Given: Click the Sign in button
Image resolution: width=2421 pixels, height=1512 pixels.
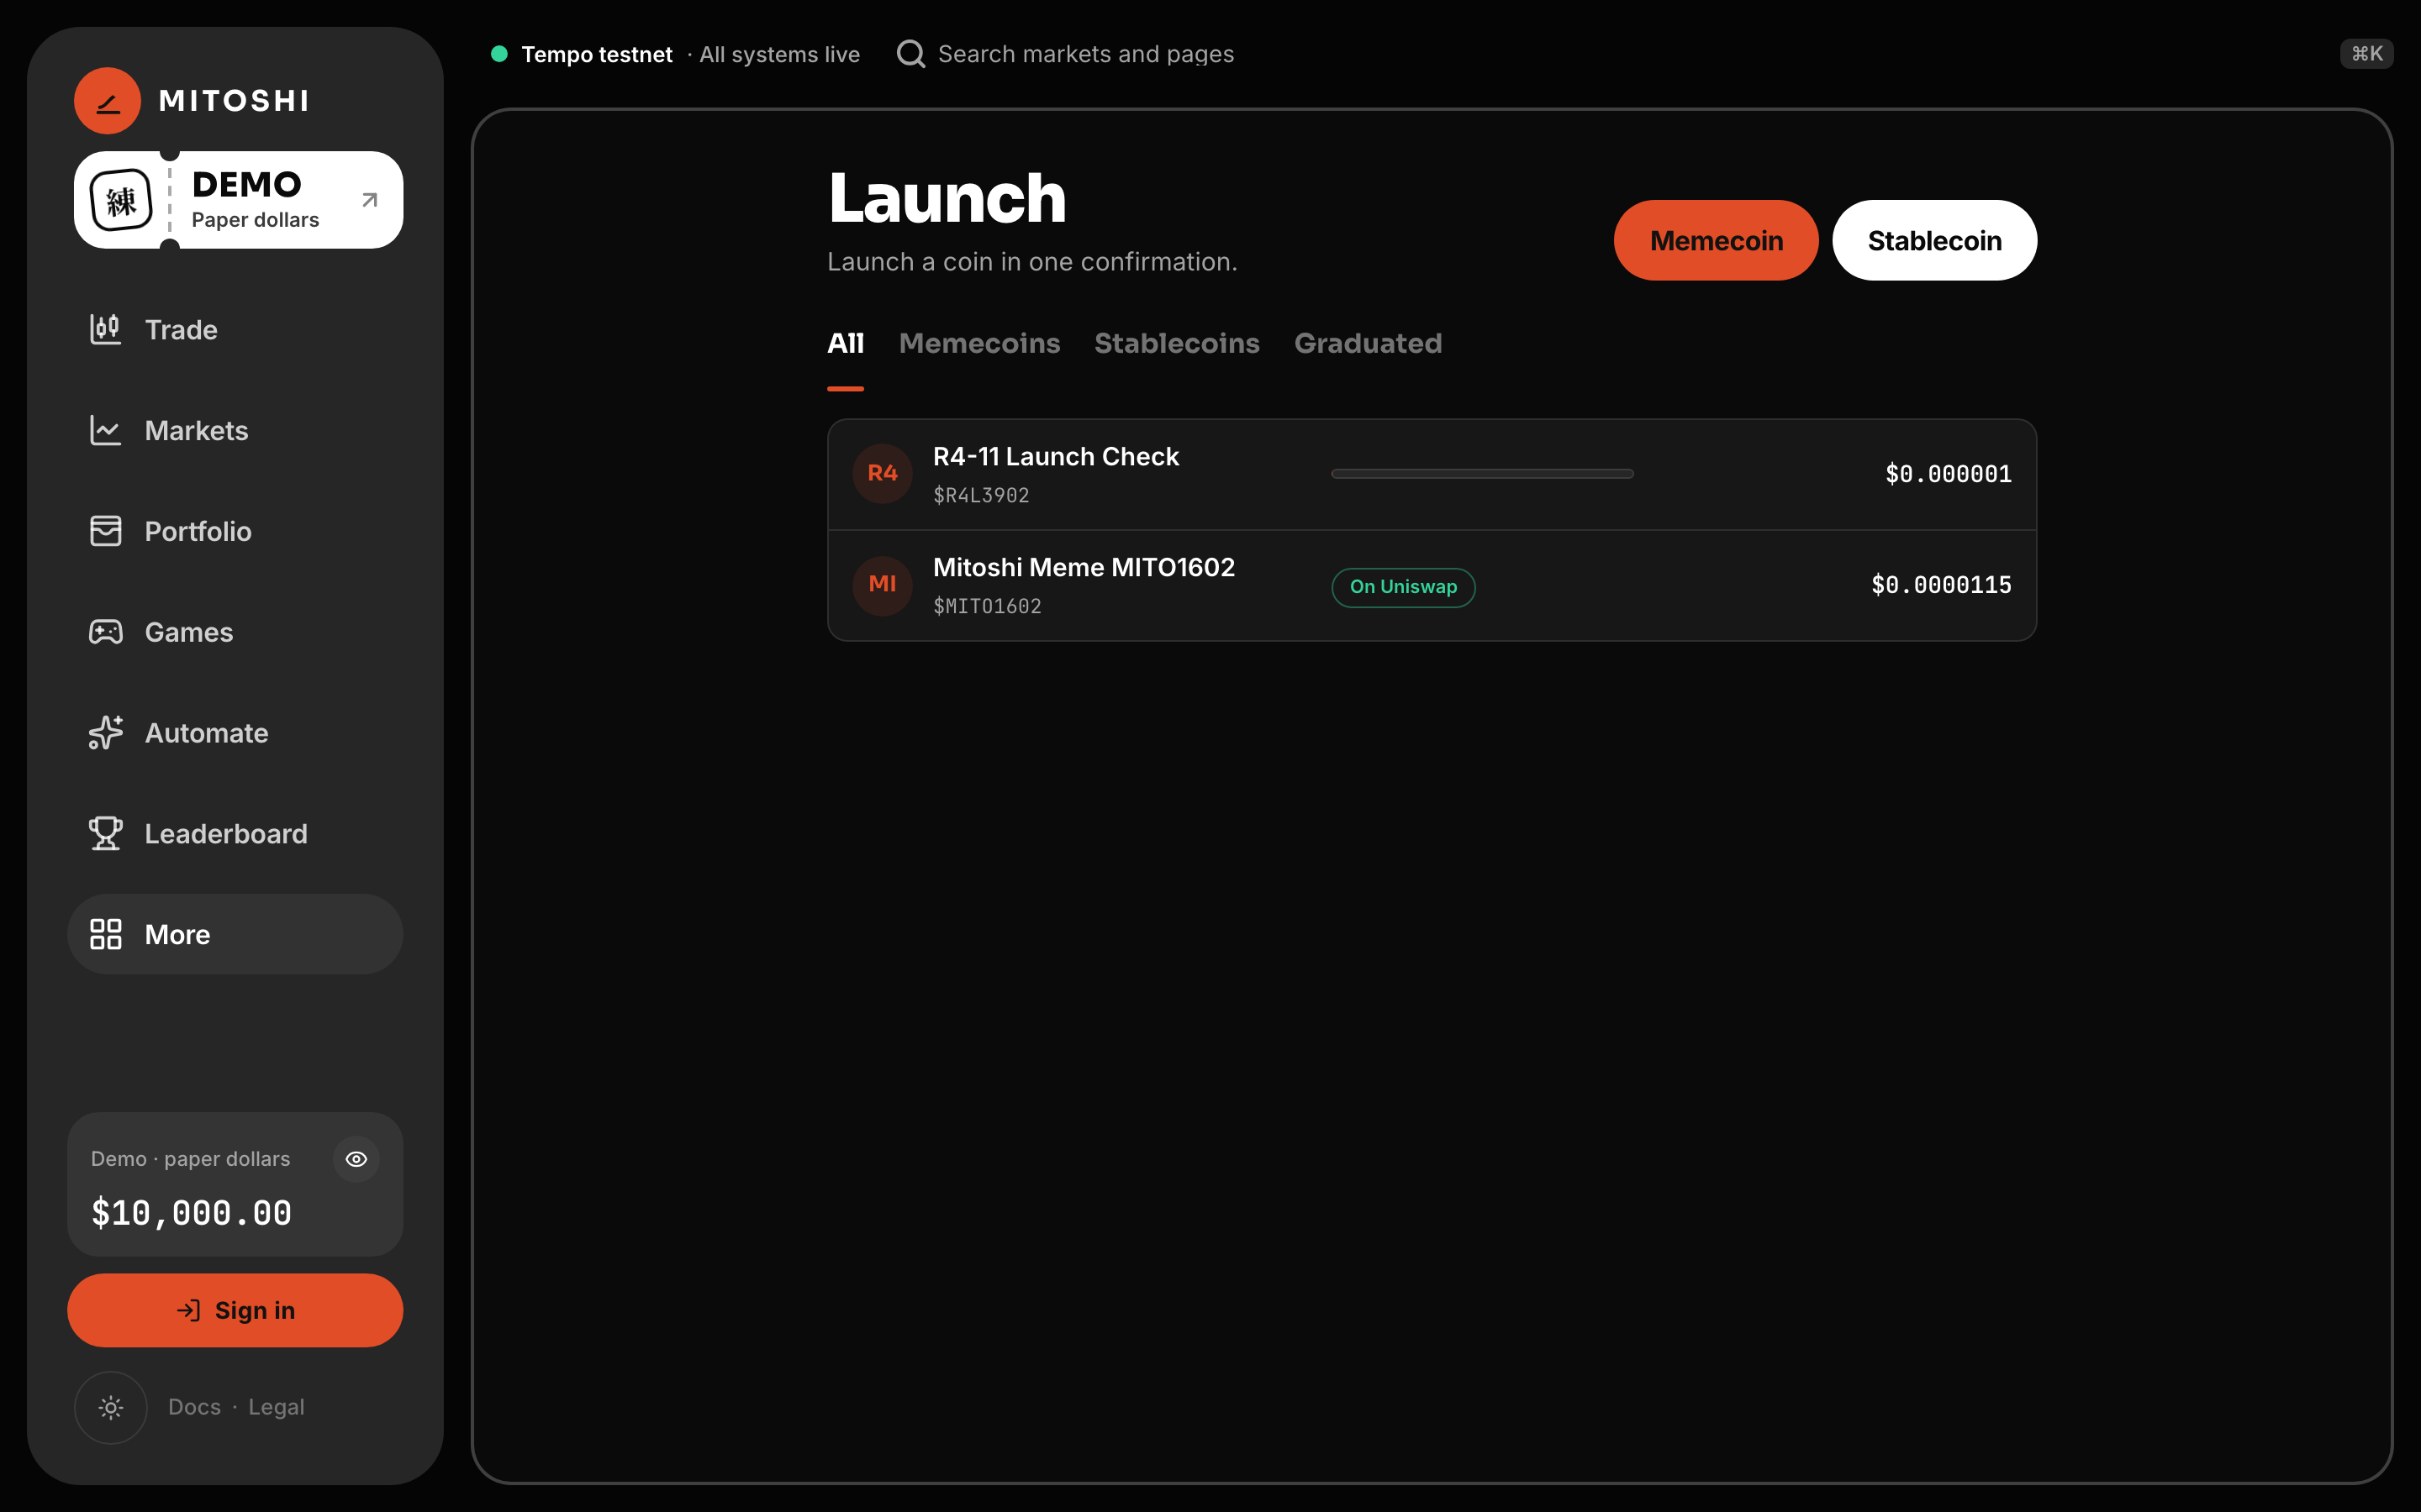Looking at the screenshot, I should 235,1310.
